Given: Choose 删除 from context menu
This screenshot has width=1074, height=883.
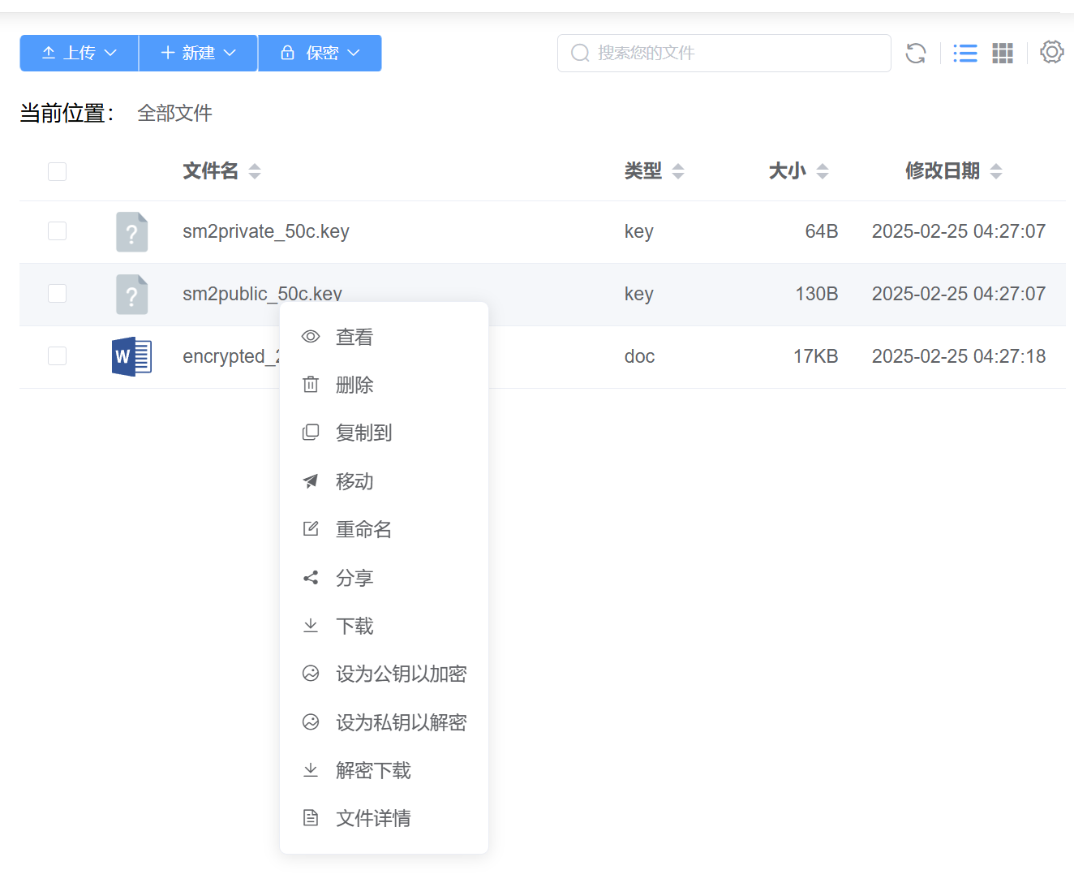Looking at the screenshot, I should pos(384,385).
